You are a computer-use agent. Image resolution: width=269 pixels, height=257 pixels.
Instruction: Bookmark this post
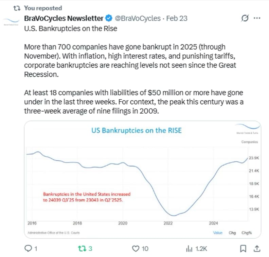(243, 249)
